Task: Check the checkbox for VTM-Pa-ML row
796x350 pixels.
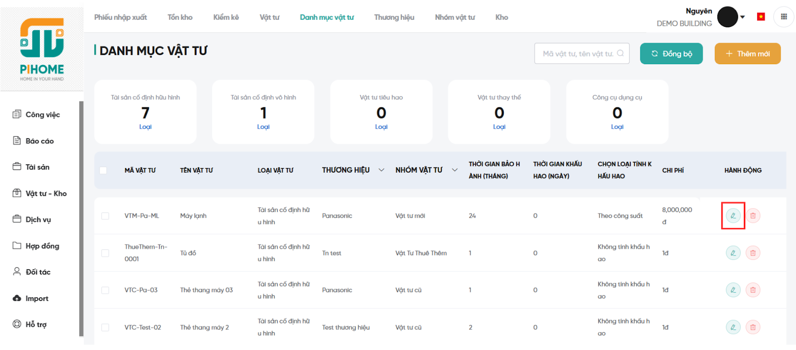Action: point(105,216)
